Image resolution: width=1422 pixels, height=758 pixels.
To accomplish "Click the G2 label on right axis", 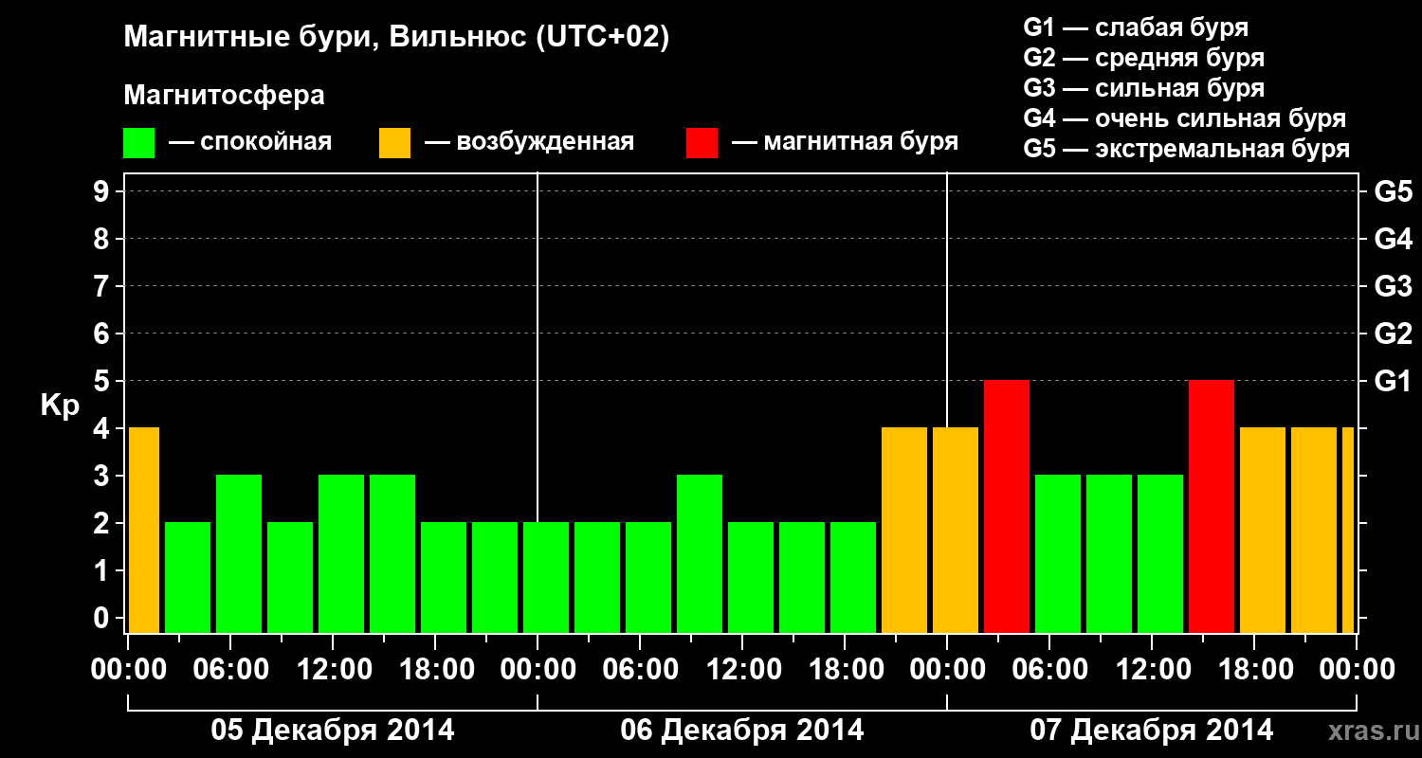I will [x=1394, y=334].
